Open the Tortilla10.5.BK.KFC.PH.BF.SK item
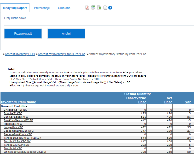The width and height of the screenshot is (194, 159). coord(22,138)
